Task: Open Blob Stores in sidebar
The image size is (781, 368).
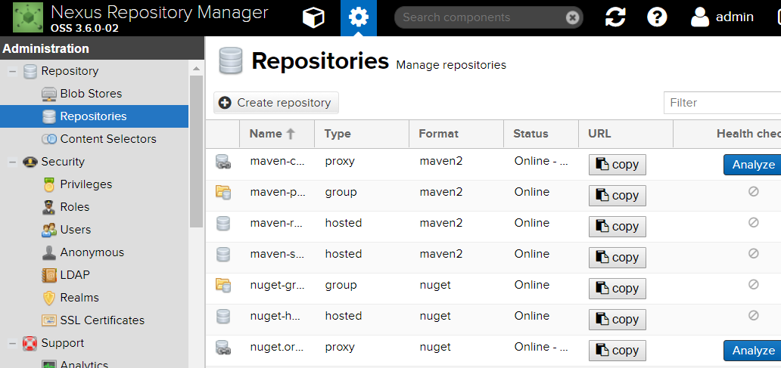Action: (91, 94)
